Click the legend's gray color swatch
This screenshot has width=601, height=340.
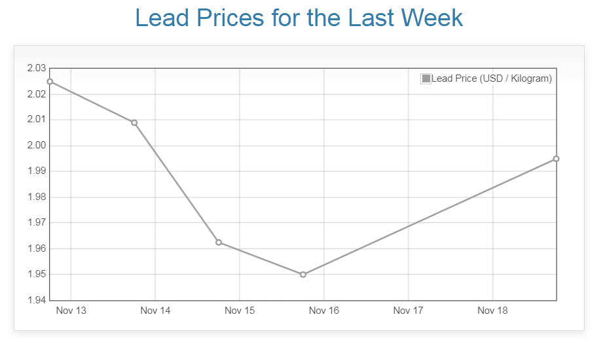(426, 78)
